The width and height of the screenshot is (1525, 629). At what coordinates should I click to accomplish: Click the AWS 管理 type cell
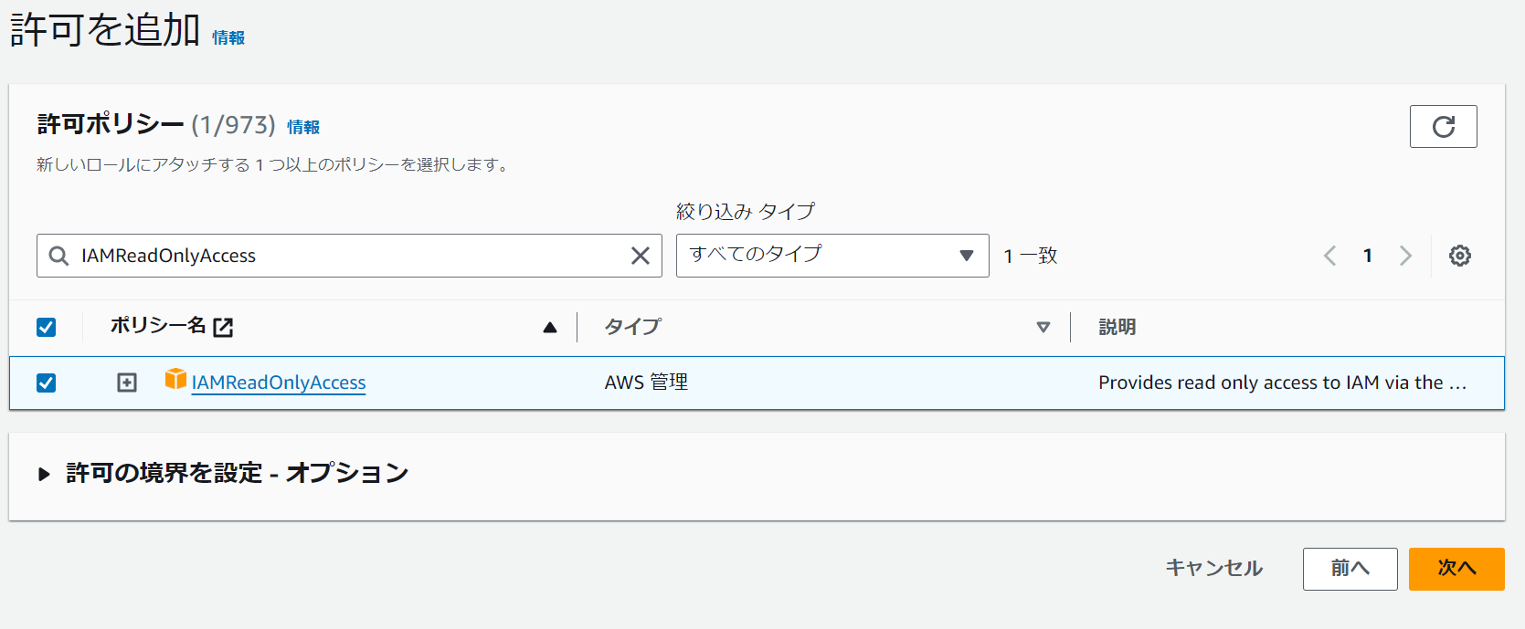pyautogui.click(x=646, y=383)
